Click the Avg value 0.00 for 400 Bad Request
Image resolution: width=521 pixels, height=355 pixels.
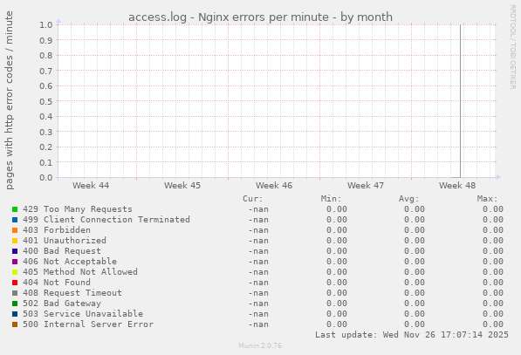(415, 251)
